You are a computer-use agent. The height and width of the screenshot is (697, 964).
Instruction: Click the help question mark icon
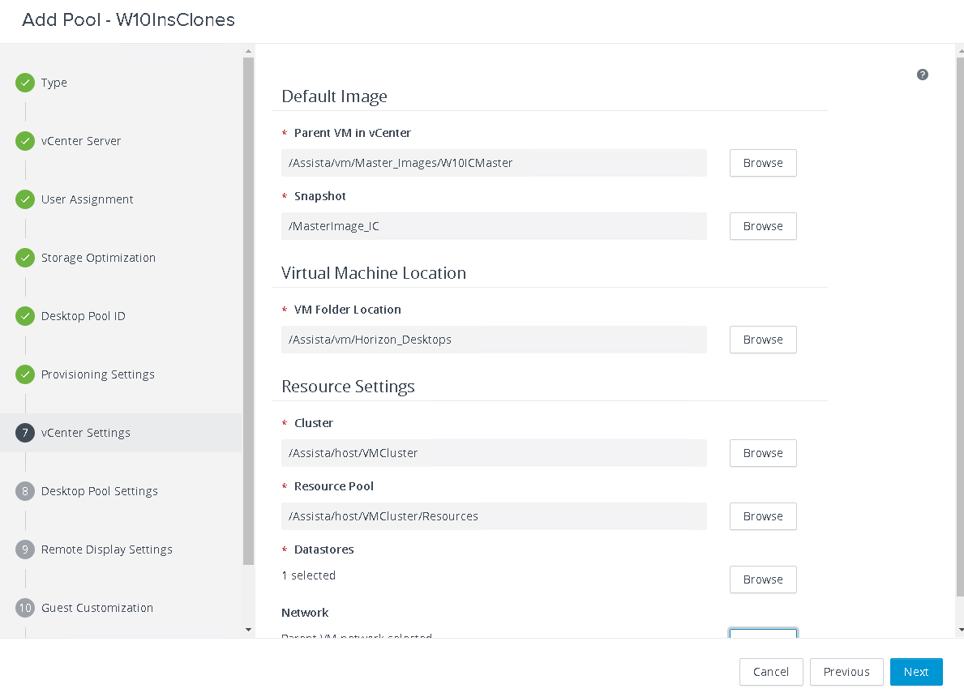tap(922, 75)
